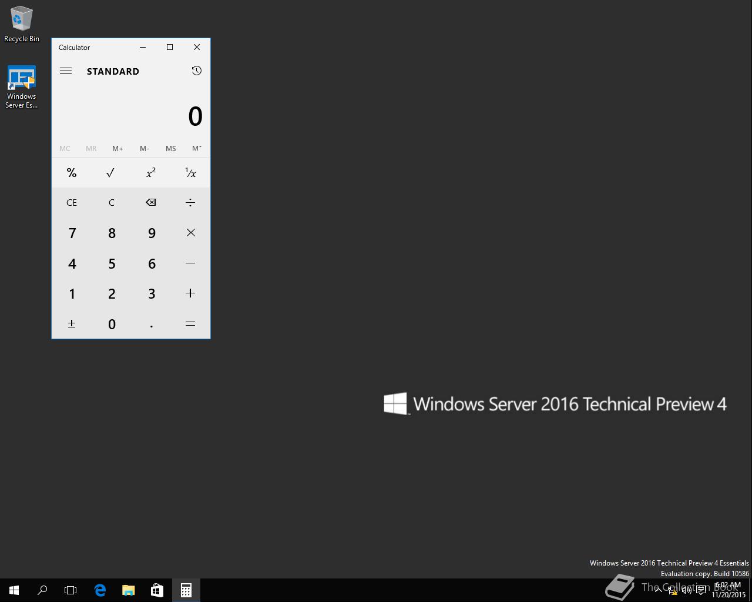Minimize the Calculator window

click(x=143, y=47)
